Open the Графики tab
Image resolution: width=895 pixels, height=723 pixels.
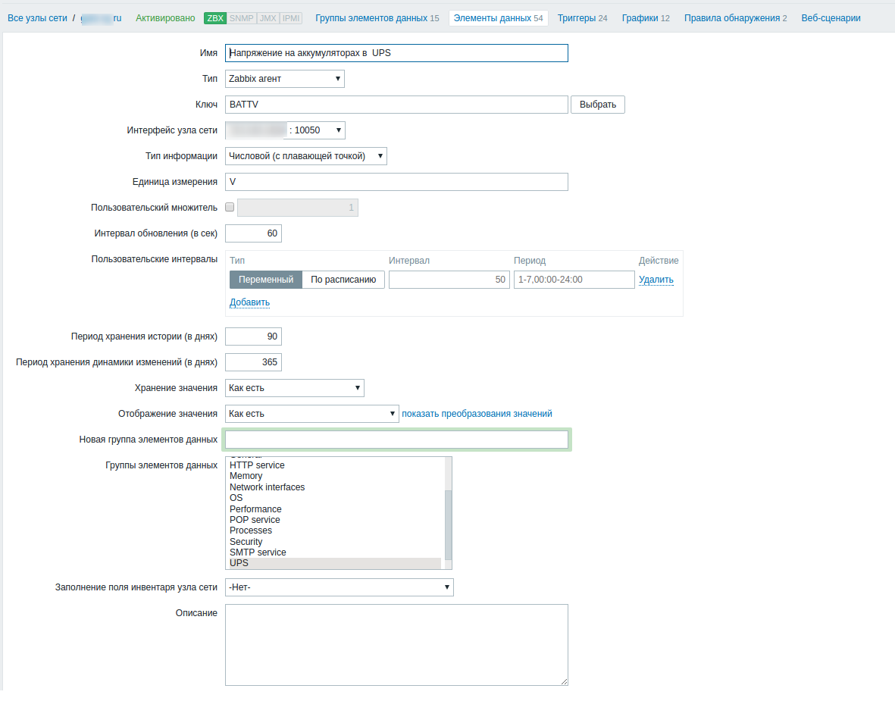pos(640,17)
